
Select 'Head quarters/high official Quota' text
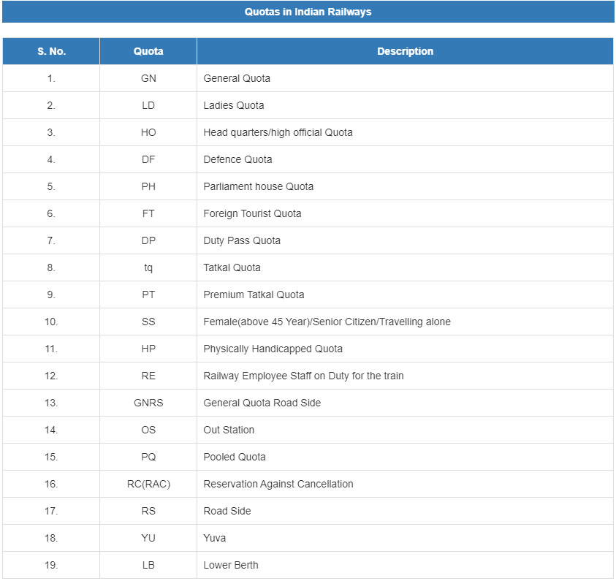tap(278, 132)
